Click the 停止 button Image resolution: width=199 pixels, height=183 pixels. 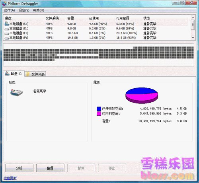coord(112,168)
